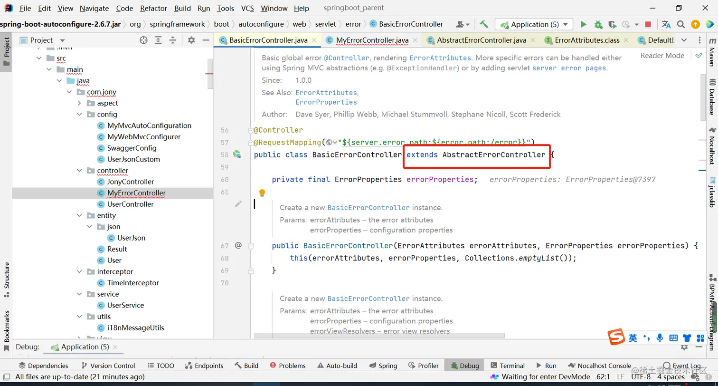718x386 pixels.
Task: Click the autoconfigure breadcrumb in the navigation bar
Action: coord(261,24)
